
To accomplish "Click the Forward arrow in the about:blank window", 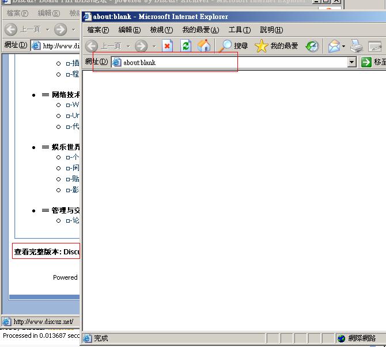I will pyautogui.click(x=141, y=46).
